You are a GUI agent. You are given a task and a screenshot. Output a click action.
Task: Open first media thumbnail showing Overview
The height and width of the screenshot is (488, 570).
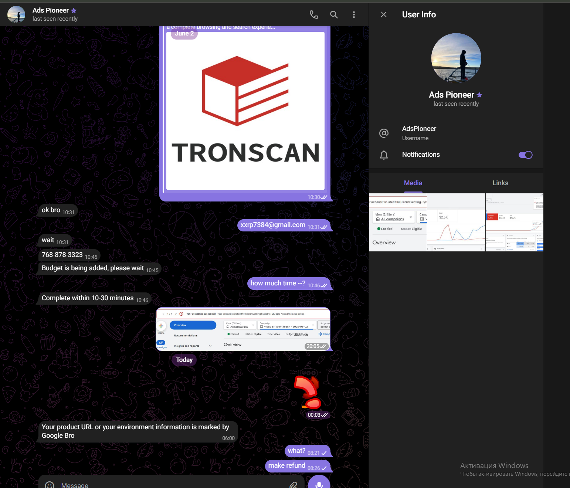(398, 222)
